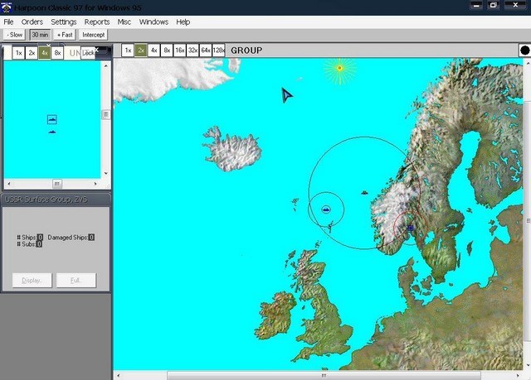Select the blue unit marker near Norway's coast
531x380 pixels.
pos(410,228)
